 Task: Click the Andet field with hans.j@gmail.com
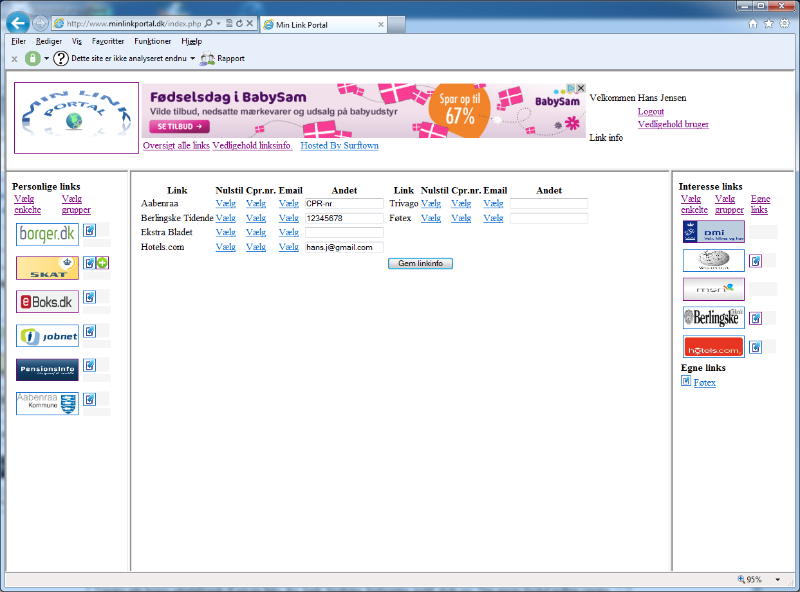tap(344, 247)
